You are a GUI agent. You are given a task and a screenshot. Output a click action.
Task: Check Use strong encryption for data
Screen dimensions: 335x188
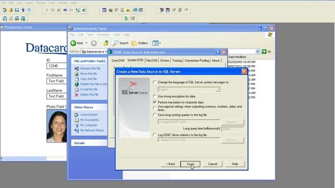pyautogui.click(x=154, y=96)
